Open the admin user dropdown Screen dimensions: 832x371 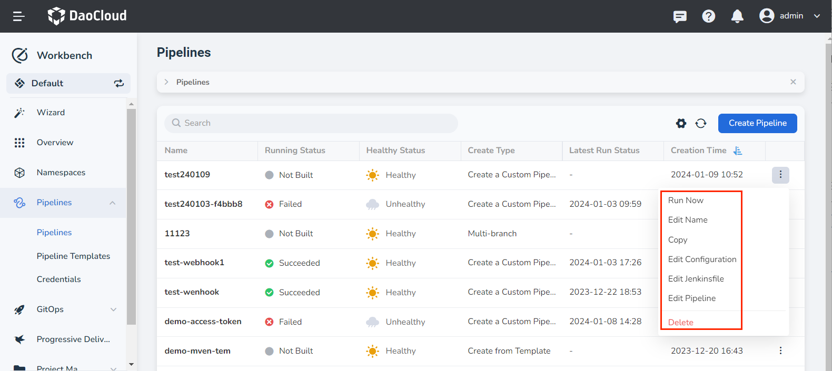[790, 16]
